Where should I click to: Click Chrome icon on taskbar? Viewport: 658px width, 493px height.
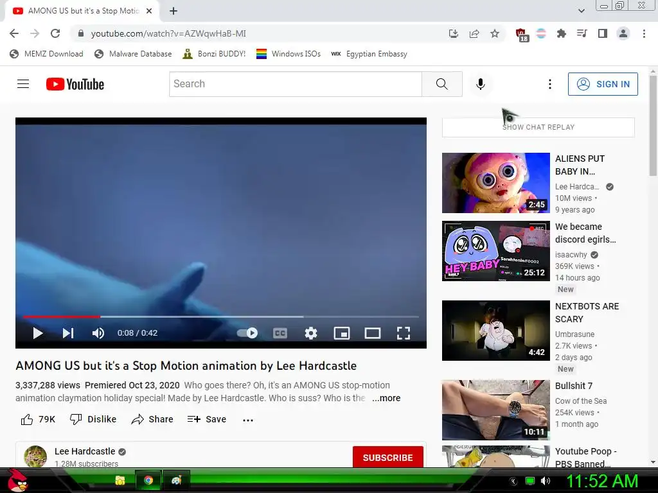tap(148, 480)
